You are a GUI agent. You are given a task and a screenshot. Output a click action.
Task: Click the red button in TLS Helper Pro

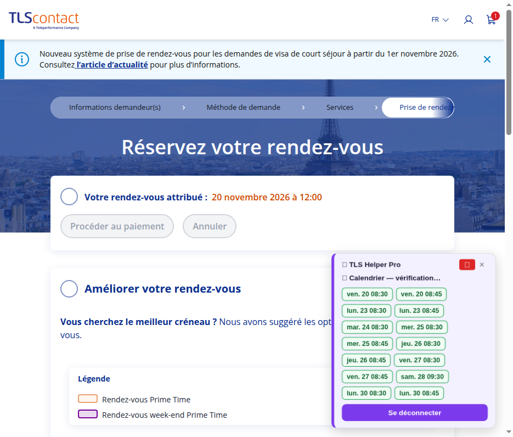467,265
